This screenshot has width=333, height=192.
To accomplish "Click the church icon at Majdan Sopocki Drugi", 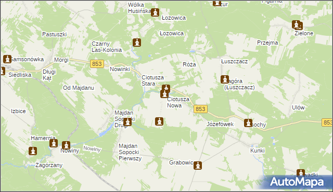I will (x=127, y=122).
